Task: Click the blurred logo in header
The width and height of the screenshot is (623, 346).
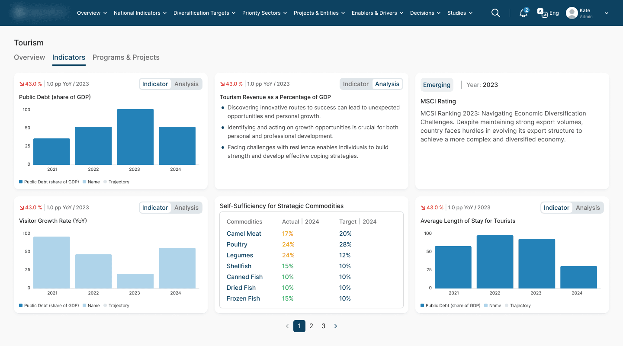Action: pos(41,13)
